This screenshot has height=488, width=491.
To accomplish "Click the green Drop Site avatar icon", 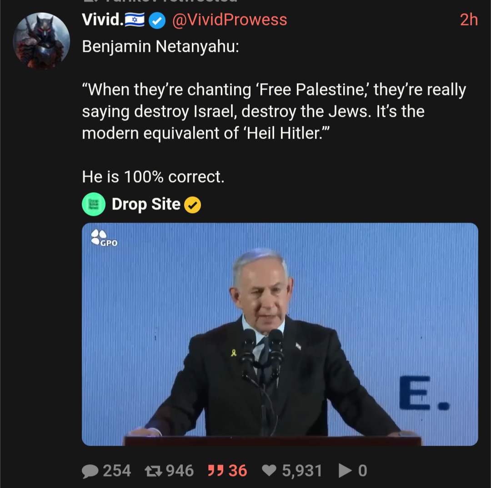I will [93, 204].
